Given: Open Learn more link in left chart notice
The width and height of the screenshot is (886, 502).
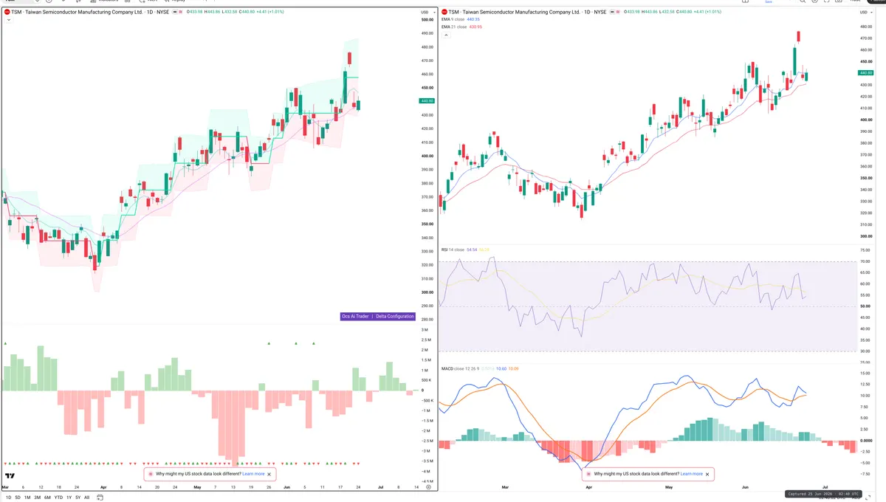Looking at the screenshot, I should point(253,474).
